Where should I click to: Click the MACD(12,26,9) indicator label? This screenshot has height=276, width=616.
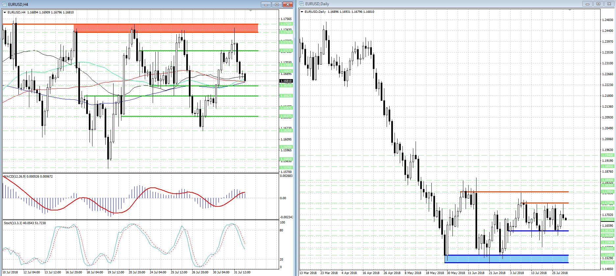tap(28, 177)
